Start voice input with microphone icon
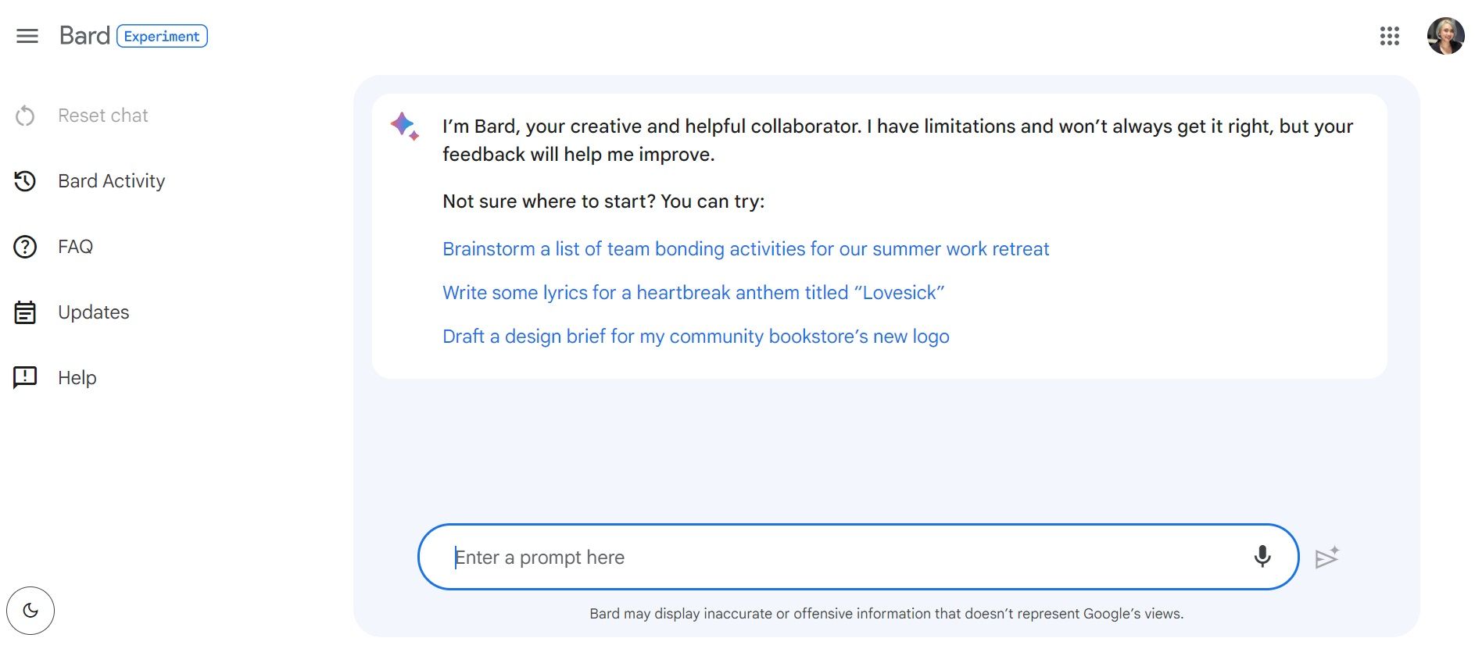 click(x=1262, y=557)
